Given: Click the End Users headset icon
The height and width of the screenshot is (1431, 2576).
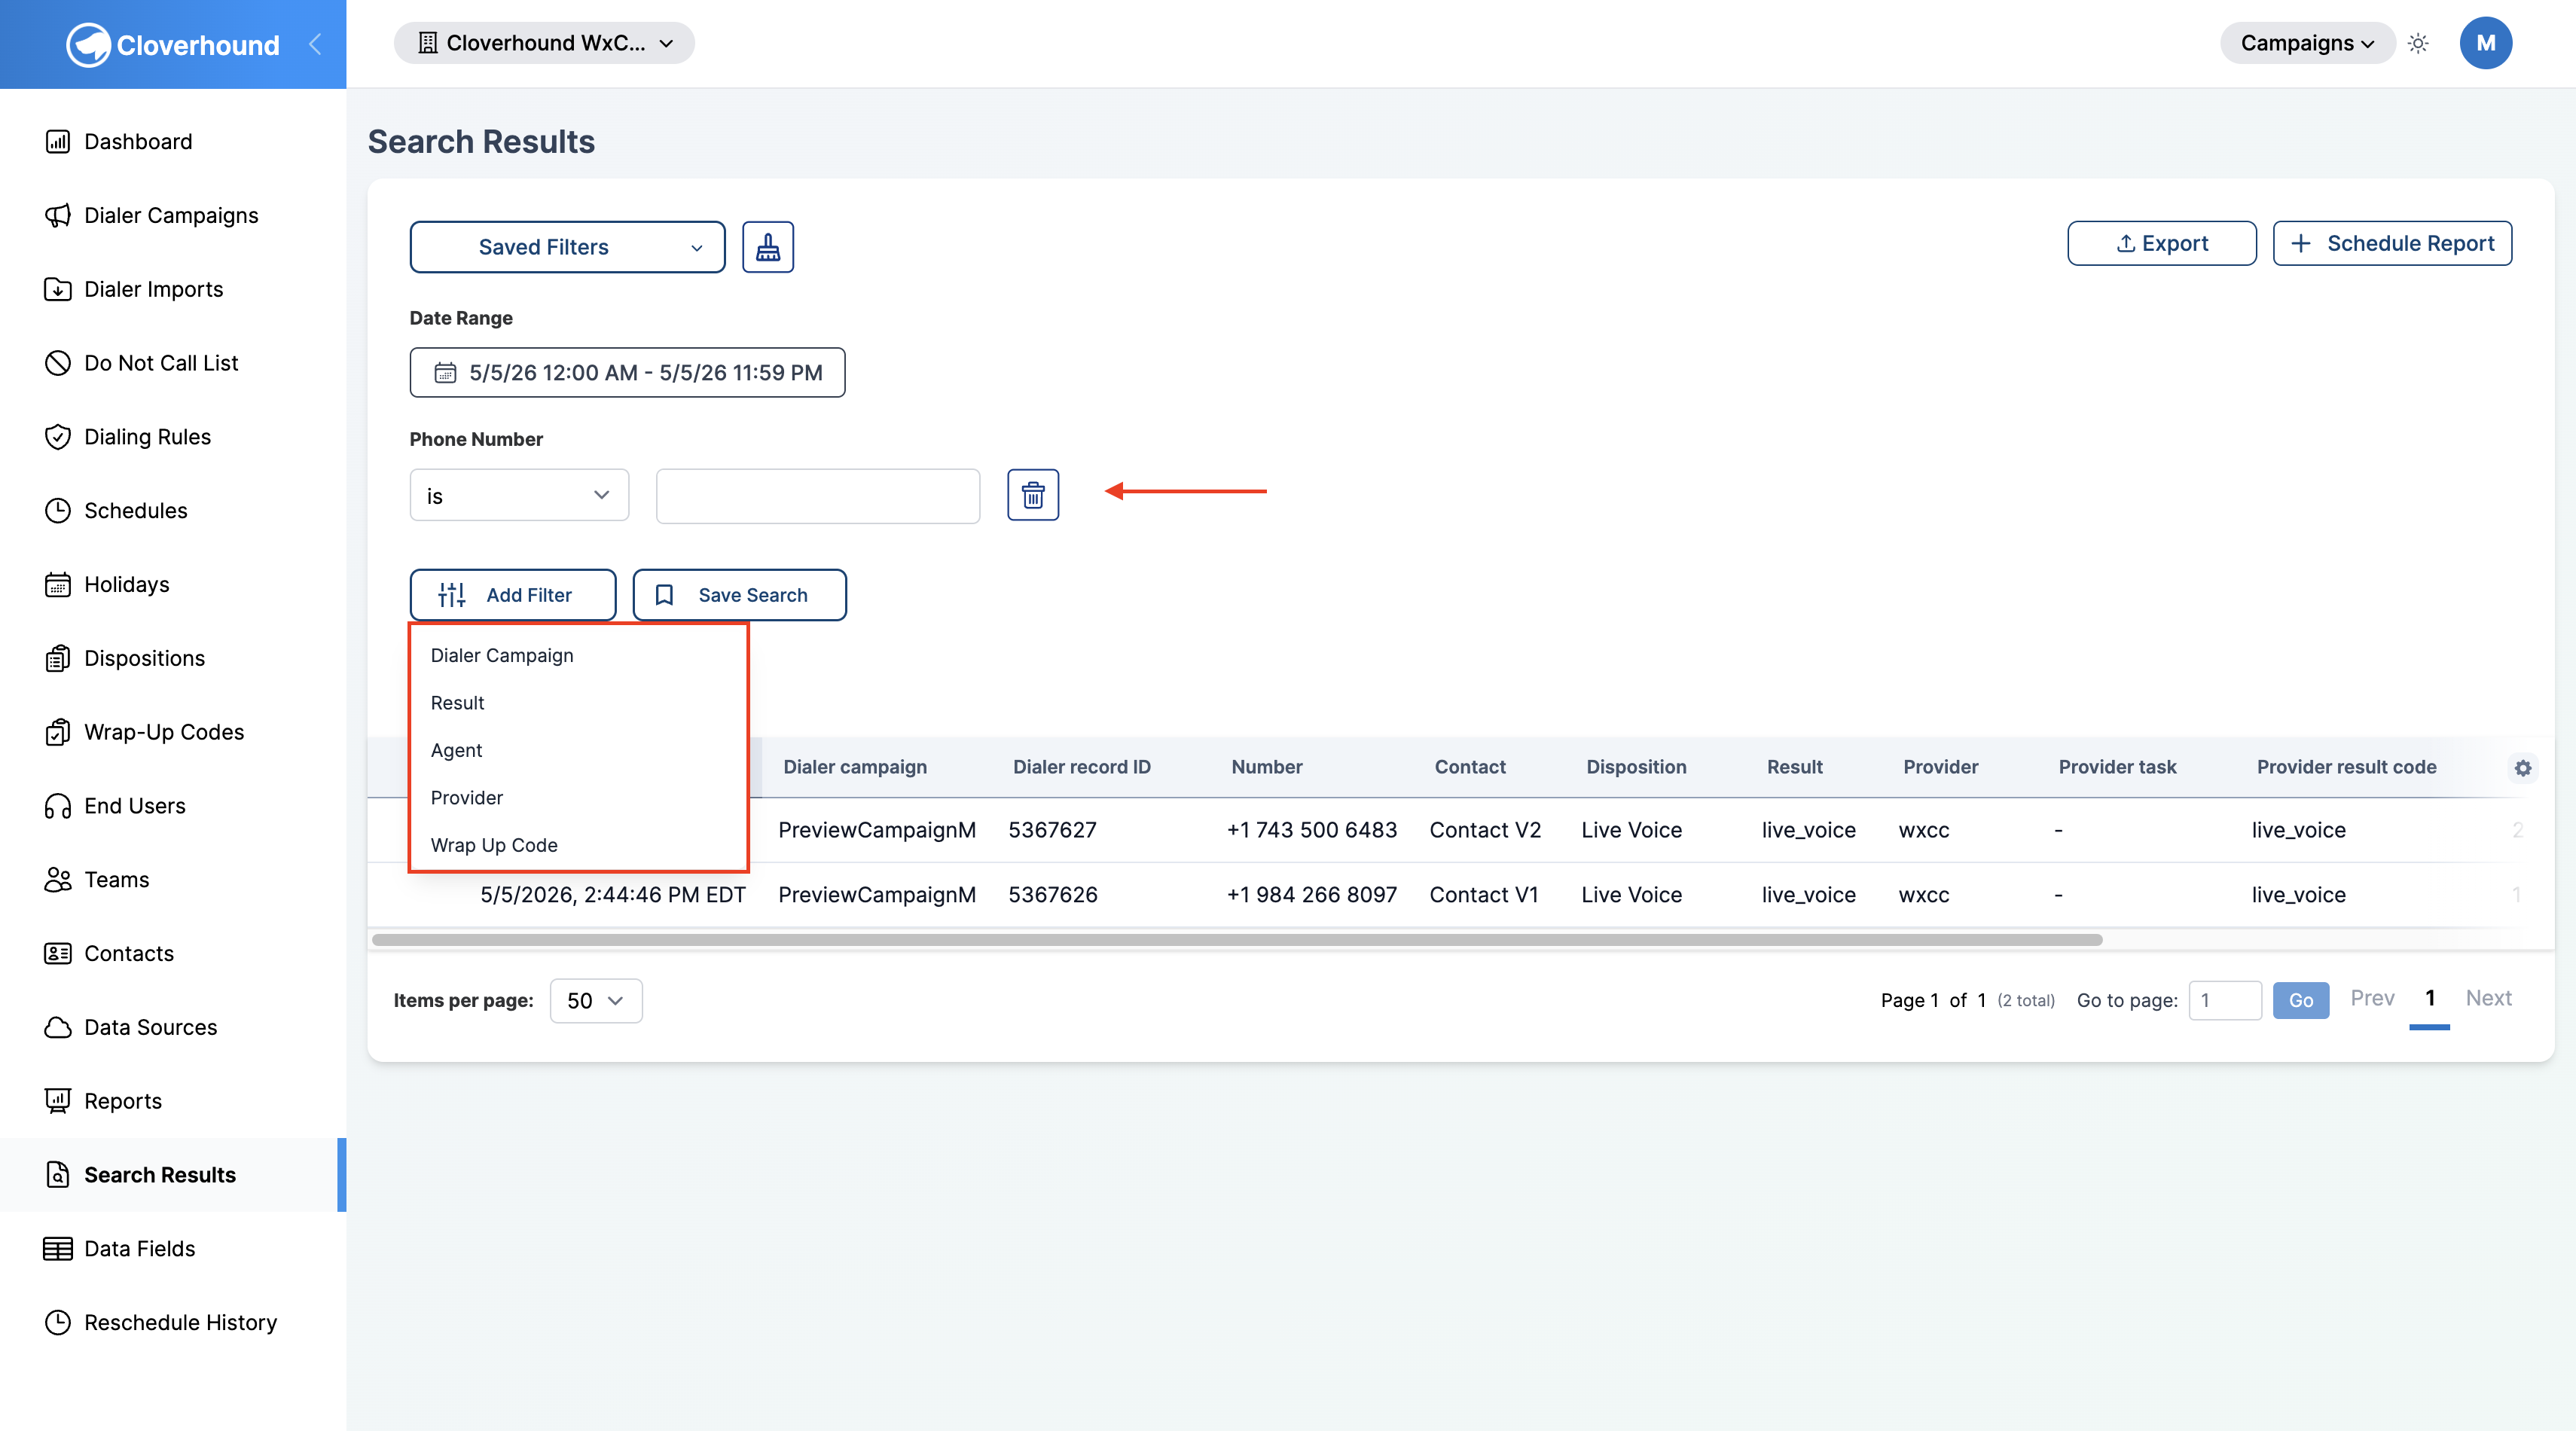Looking at the screenshot, I should click(x=58, y=806).
